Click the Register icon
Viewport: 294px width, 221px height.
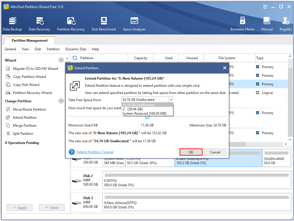[x=286, y=24]
